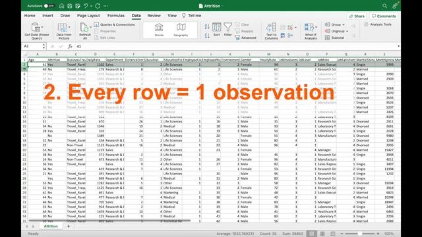Open the Formulas tab
The height and width of the screenshot is (237, 422).
click(116, 16)
